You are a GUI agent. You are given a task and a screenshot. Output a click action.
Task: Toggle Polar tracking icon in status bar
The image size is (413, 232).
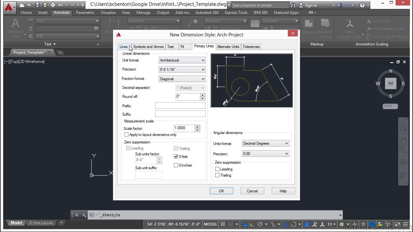click(260, 224)
